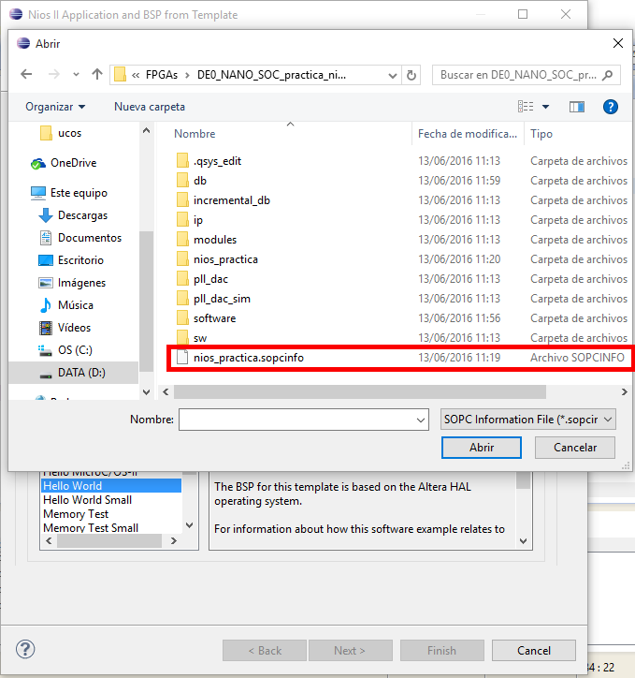
Task: Select the sw folder
Action: pyautogui.click(x=200, y=338)
